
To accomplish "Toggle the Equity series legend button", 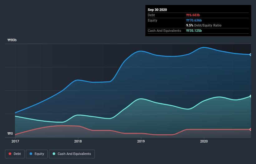I will click(x=37, y=154).
